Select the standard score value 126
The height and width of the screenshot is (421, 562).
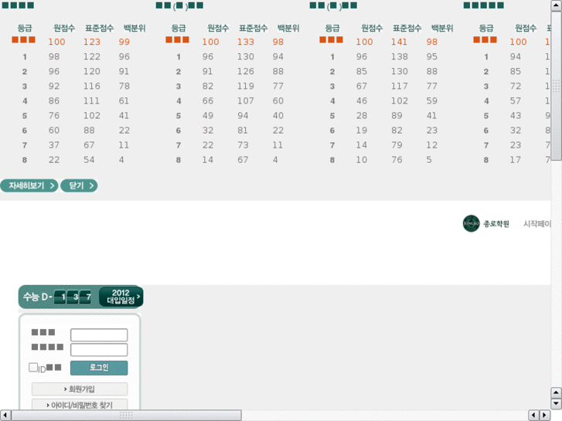[246, 71]
